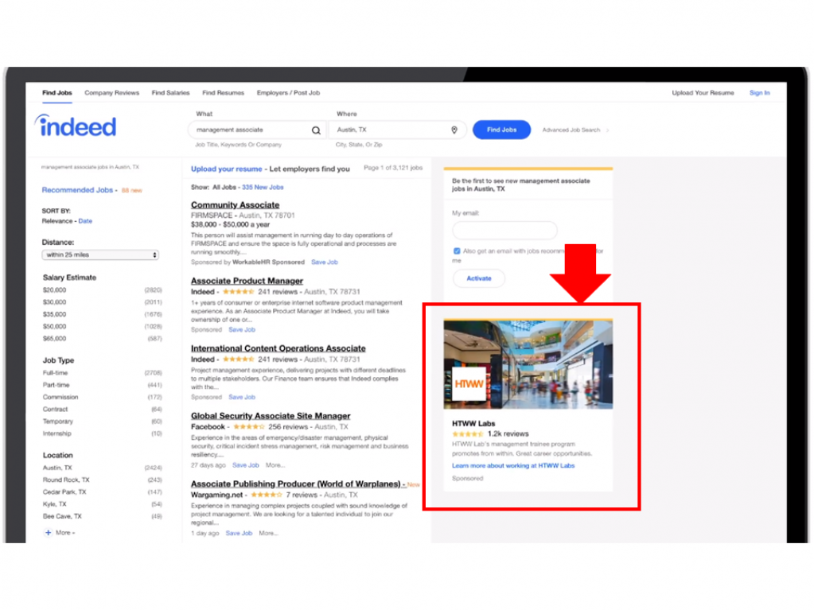The width and height of the screenshot is (814, 610).
Task: Filter by $35,000 salary estimate
Action: [x=55, y=314]
